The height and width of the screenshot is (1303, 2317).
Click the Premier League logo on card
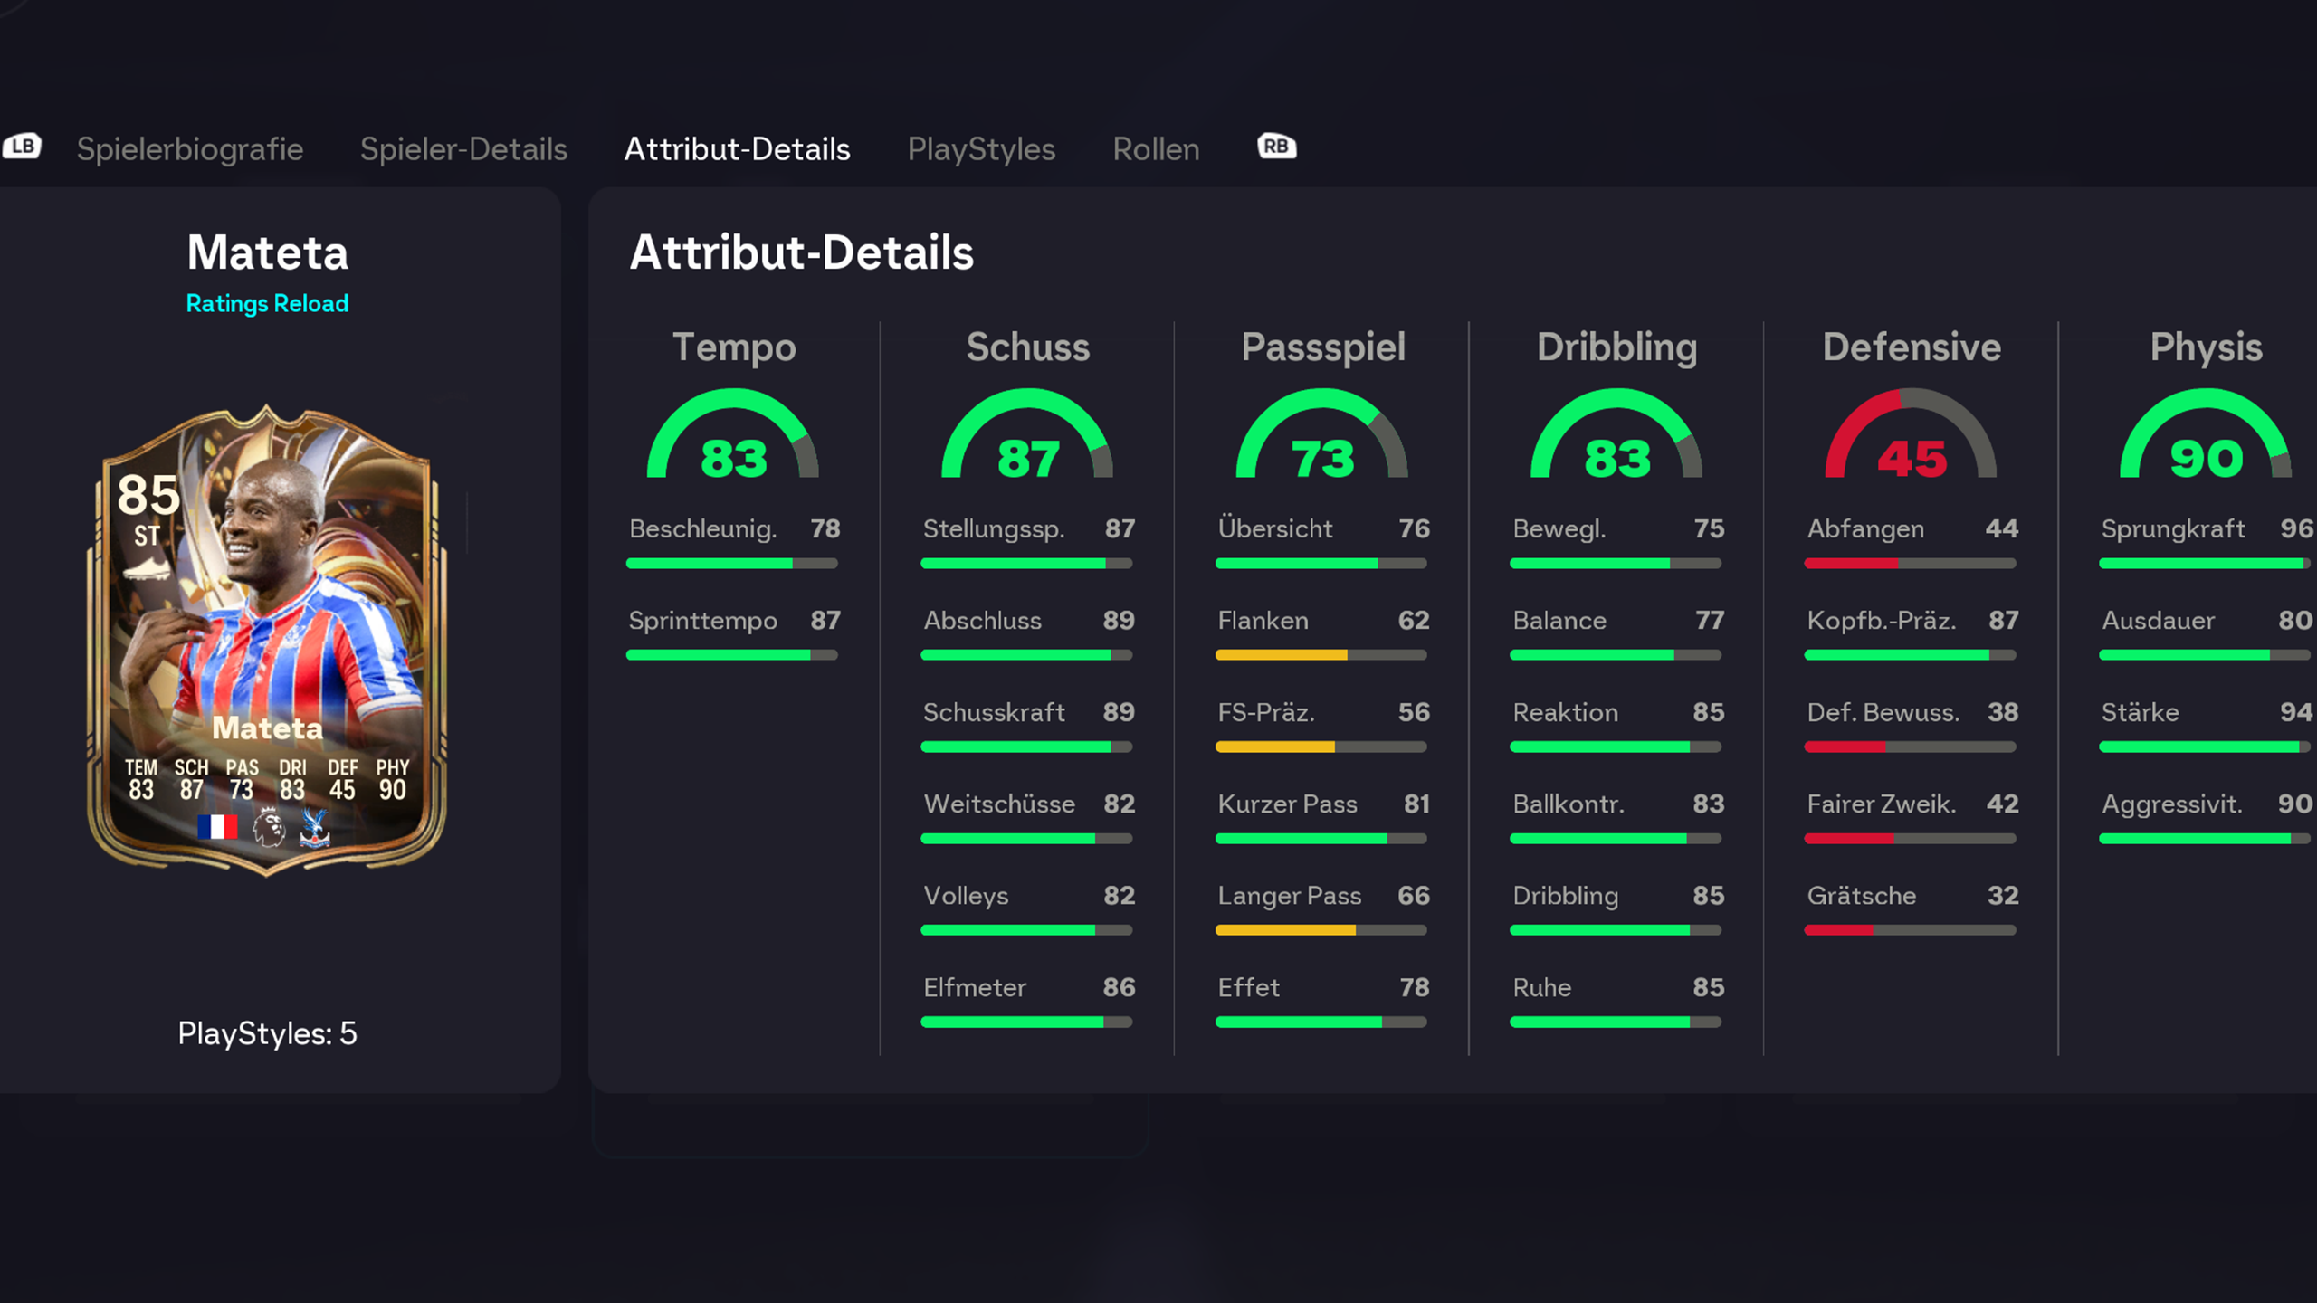pos(269,827)
